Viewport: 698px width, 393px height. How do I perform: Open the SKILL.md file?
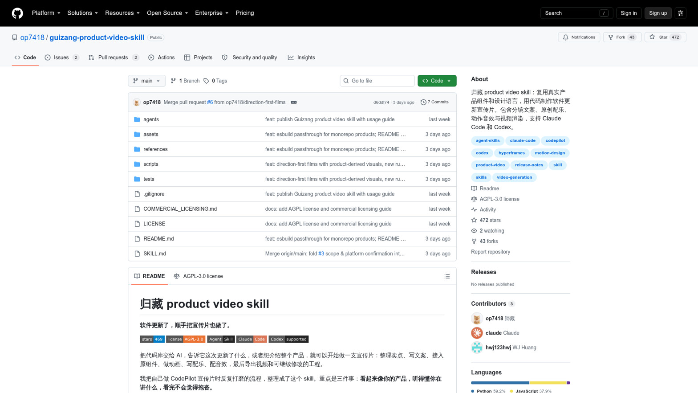click(154, 254)
